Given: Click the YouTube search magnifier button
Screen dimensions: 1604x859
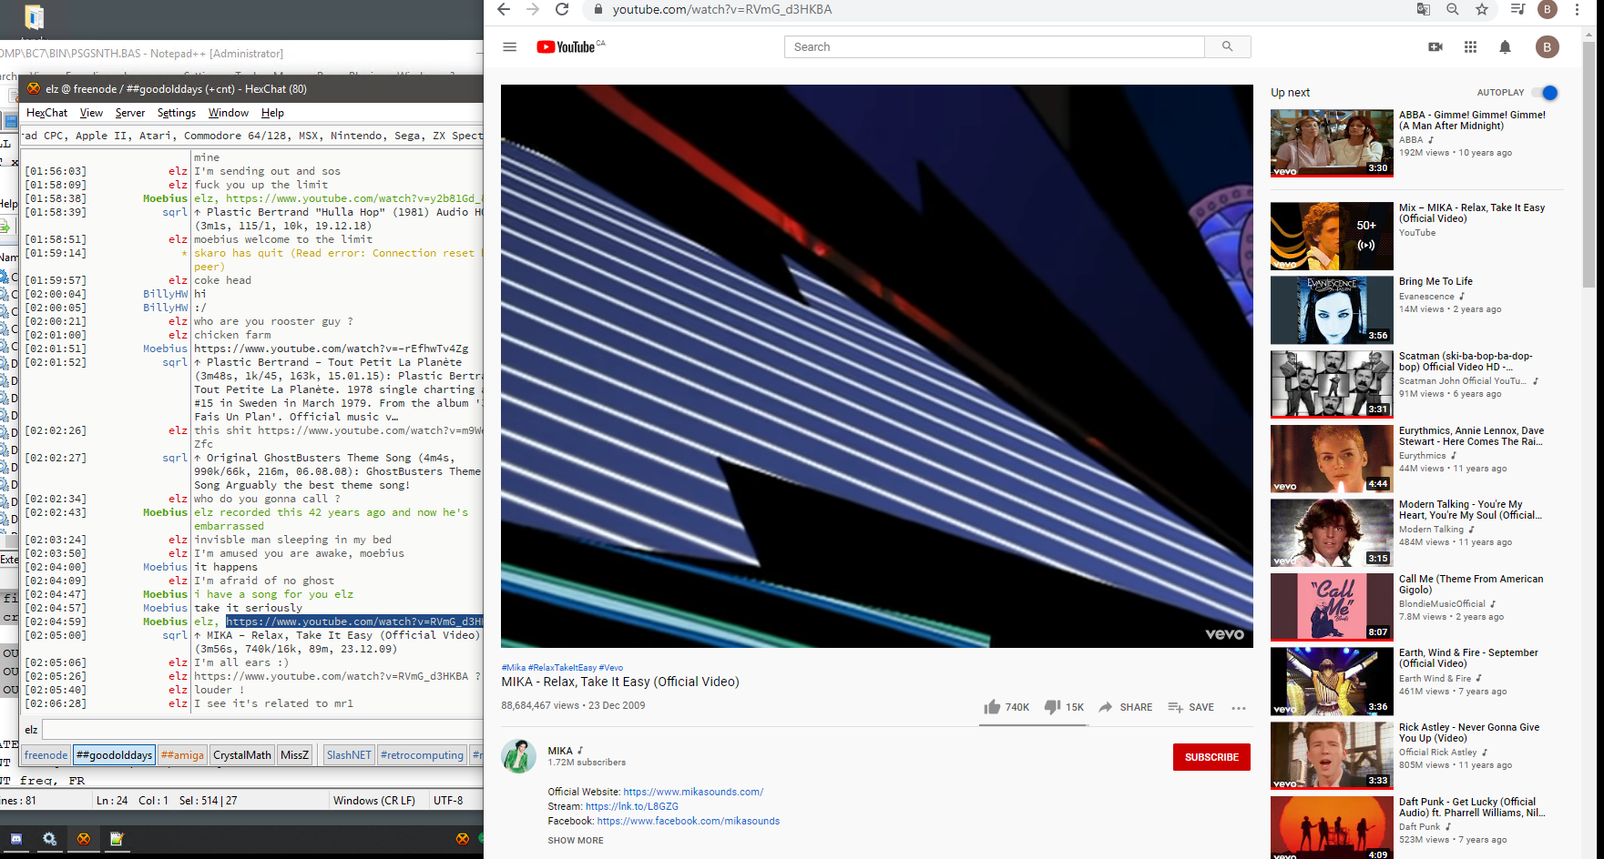Looking at the screenshot, I should pyautogui.click(x=1227, y=46).
